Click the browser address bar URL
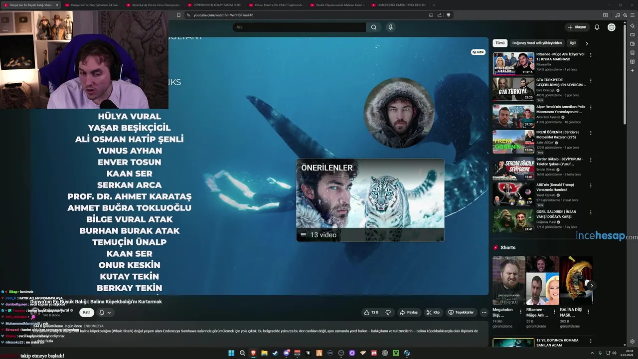This screenshot has width=638, height=359. pyautogui.click(x=223, y=15)
